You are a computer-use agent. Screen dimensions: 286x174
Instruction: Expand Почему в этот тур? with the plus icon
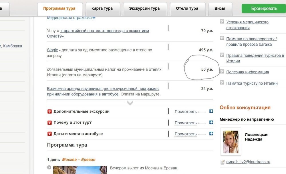[x=211, y=123]
